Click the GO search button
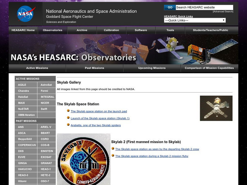Screen dimensions: 247x185 point(170,7)
